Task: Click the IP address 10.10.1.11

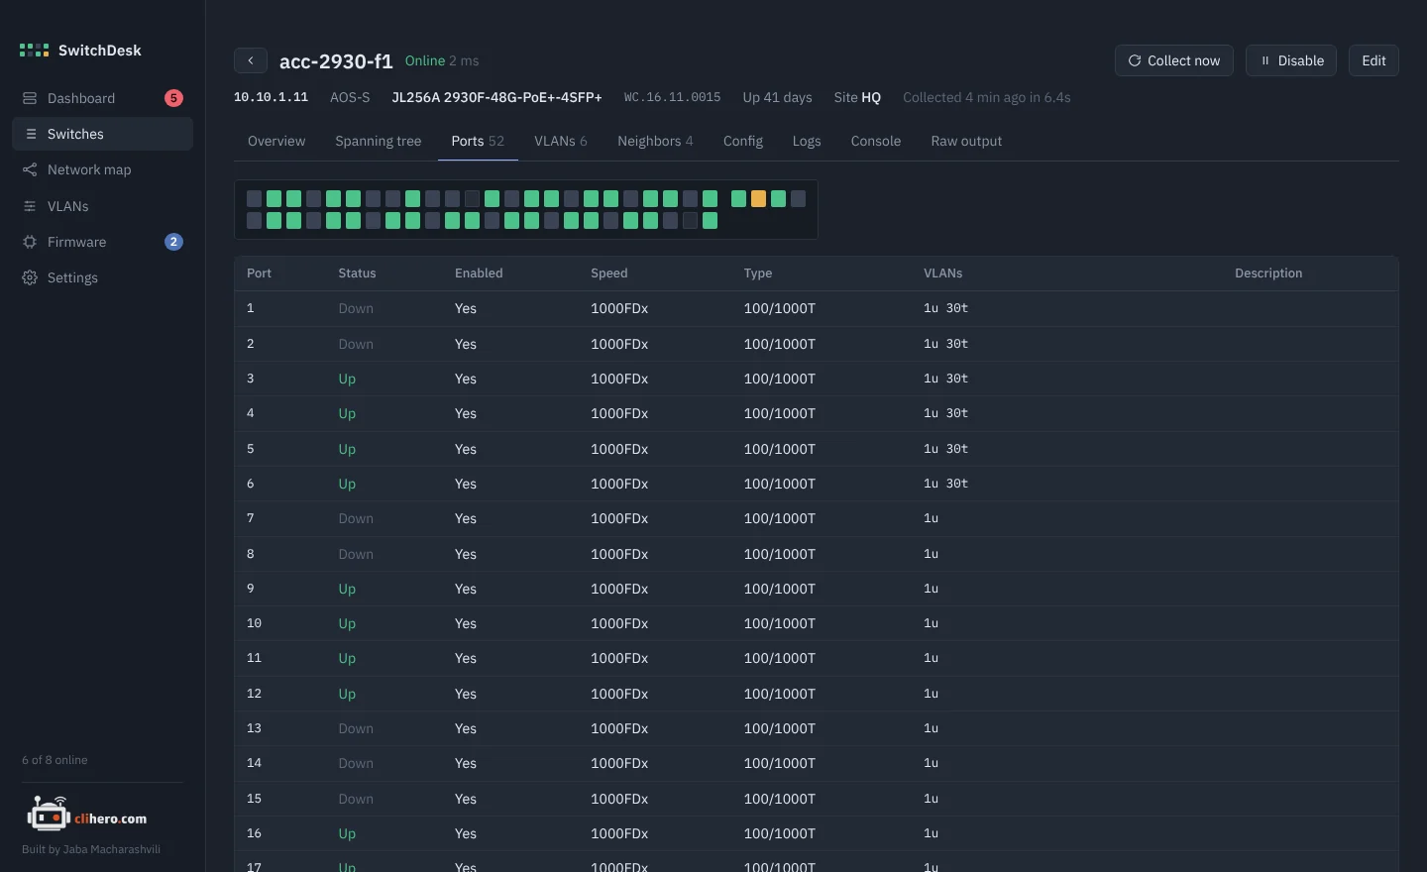Action: (271, 97)
